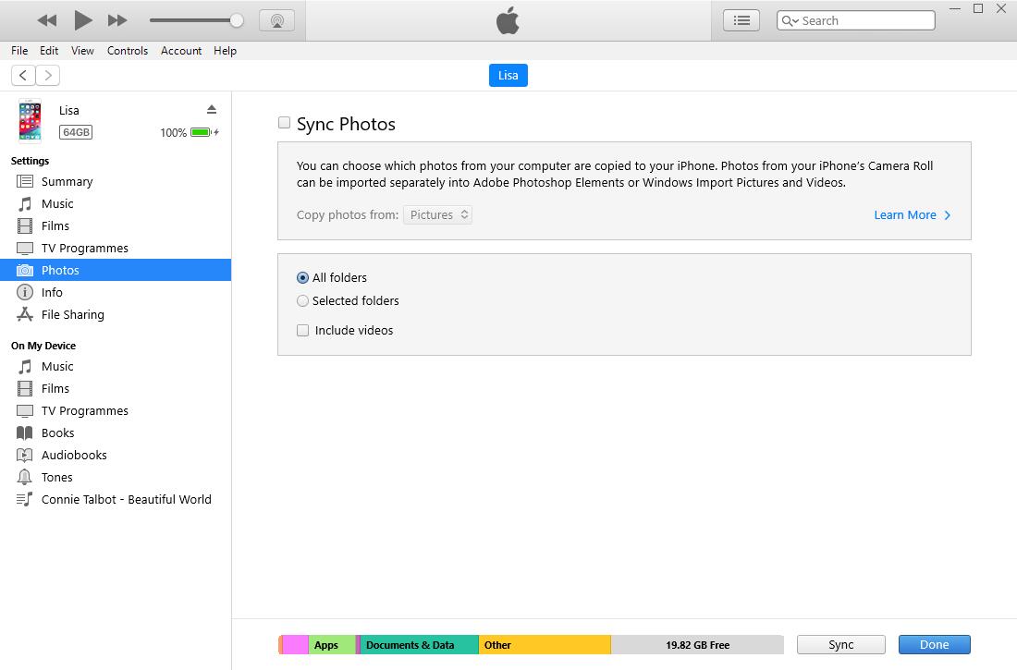The image size is (1017, 670).
Task: Minimize the iTunes window
Action: pos(955,8)
